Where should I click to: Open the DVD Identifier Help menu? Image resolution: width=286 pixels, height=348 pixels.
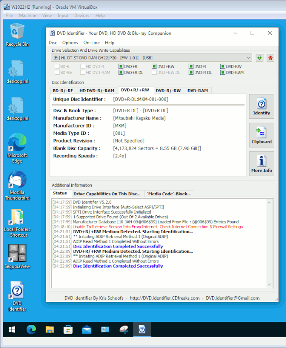click(110, 43)
